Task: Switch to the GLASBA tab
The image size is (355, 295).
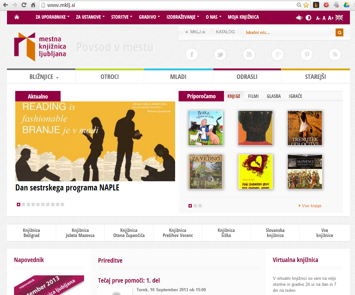Action: click(274, 96)
